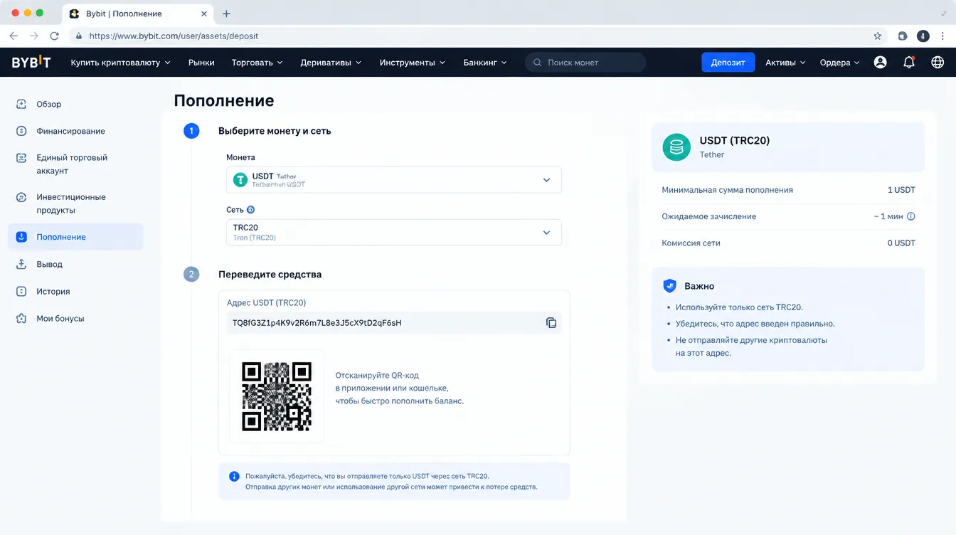The height and width of the screenshot is (535, 956).
Task: Click the Обзор sidebar icon
Action: pyautogui.click(x=21, y=104)
